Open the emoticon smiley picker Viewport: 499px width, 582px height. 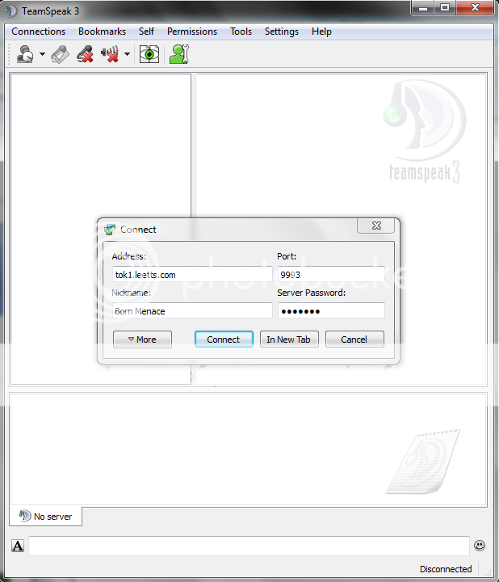tap(480, 546)
